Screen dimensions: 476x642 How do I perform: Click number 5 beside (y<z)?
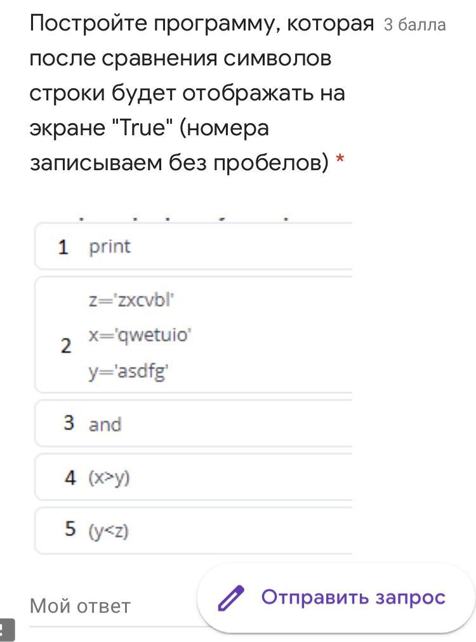click(70, 529)
